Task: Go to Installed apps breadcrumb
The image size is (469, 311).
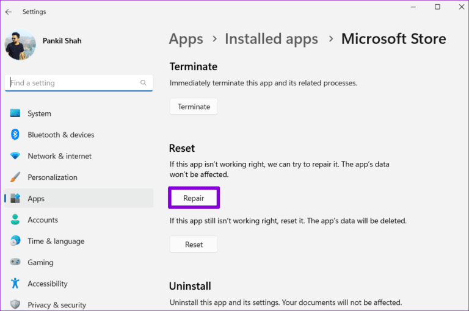Action: coord(271,39)
